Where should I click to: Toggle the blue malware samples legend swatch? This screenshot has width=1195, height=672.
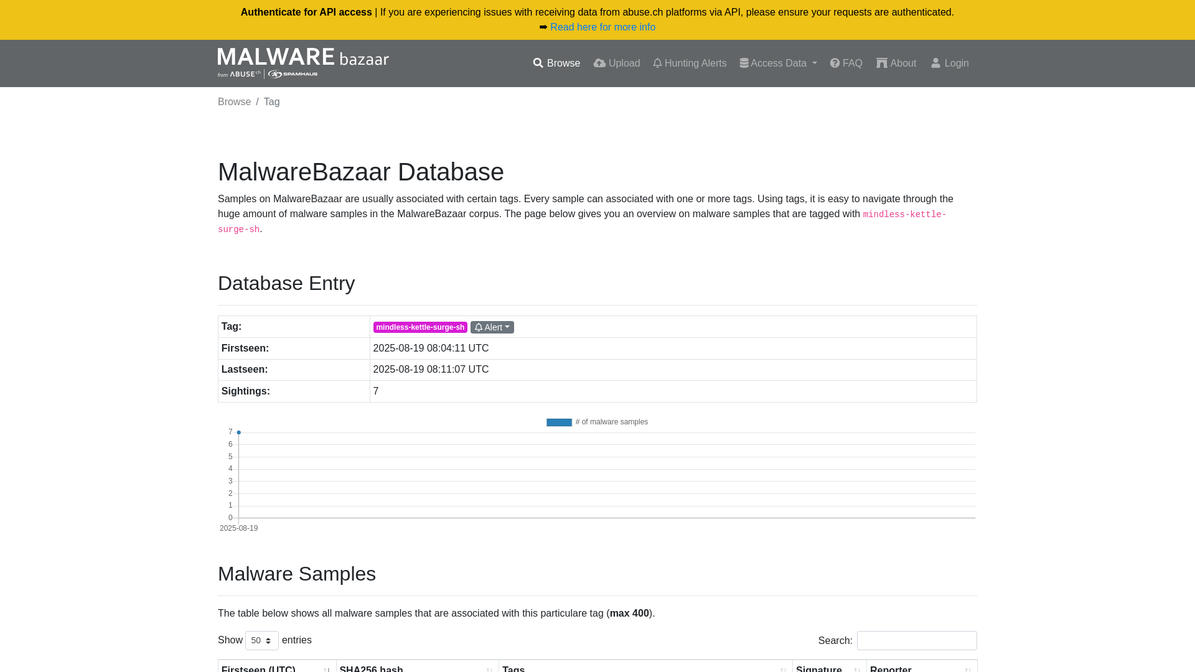coord(559,422)
